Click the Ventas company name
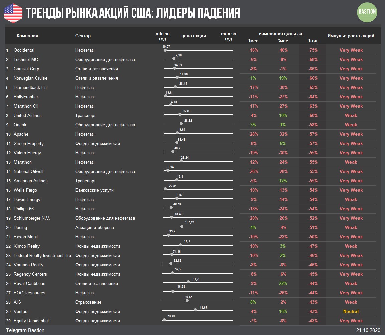 click(20, 311)
